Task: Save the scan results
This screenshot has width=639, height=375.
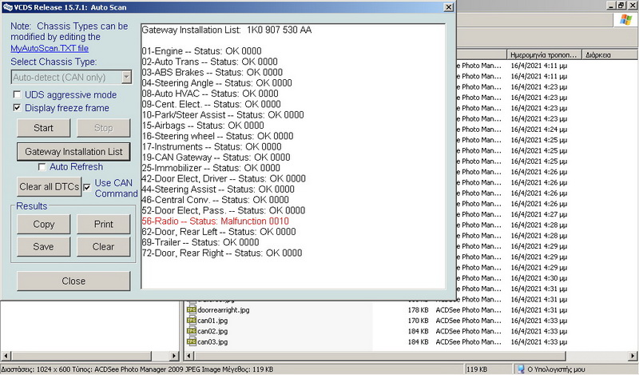Action: (44, 246)
